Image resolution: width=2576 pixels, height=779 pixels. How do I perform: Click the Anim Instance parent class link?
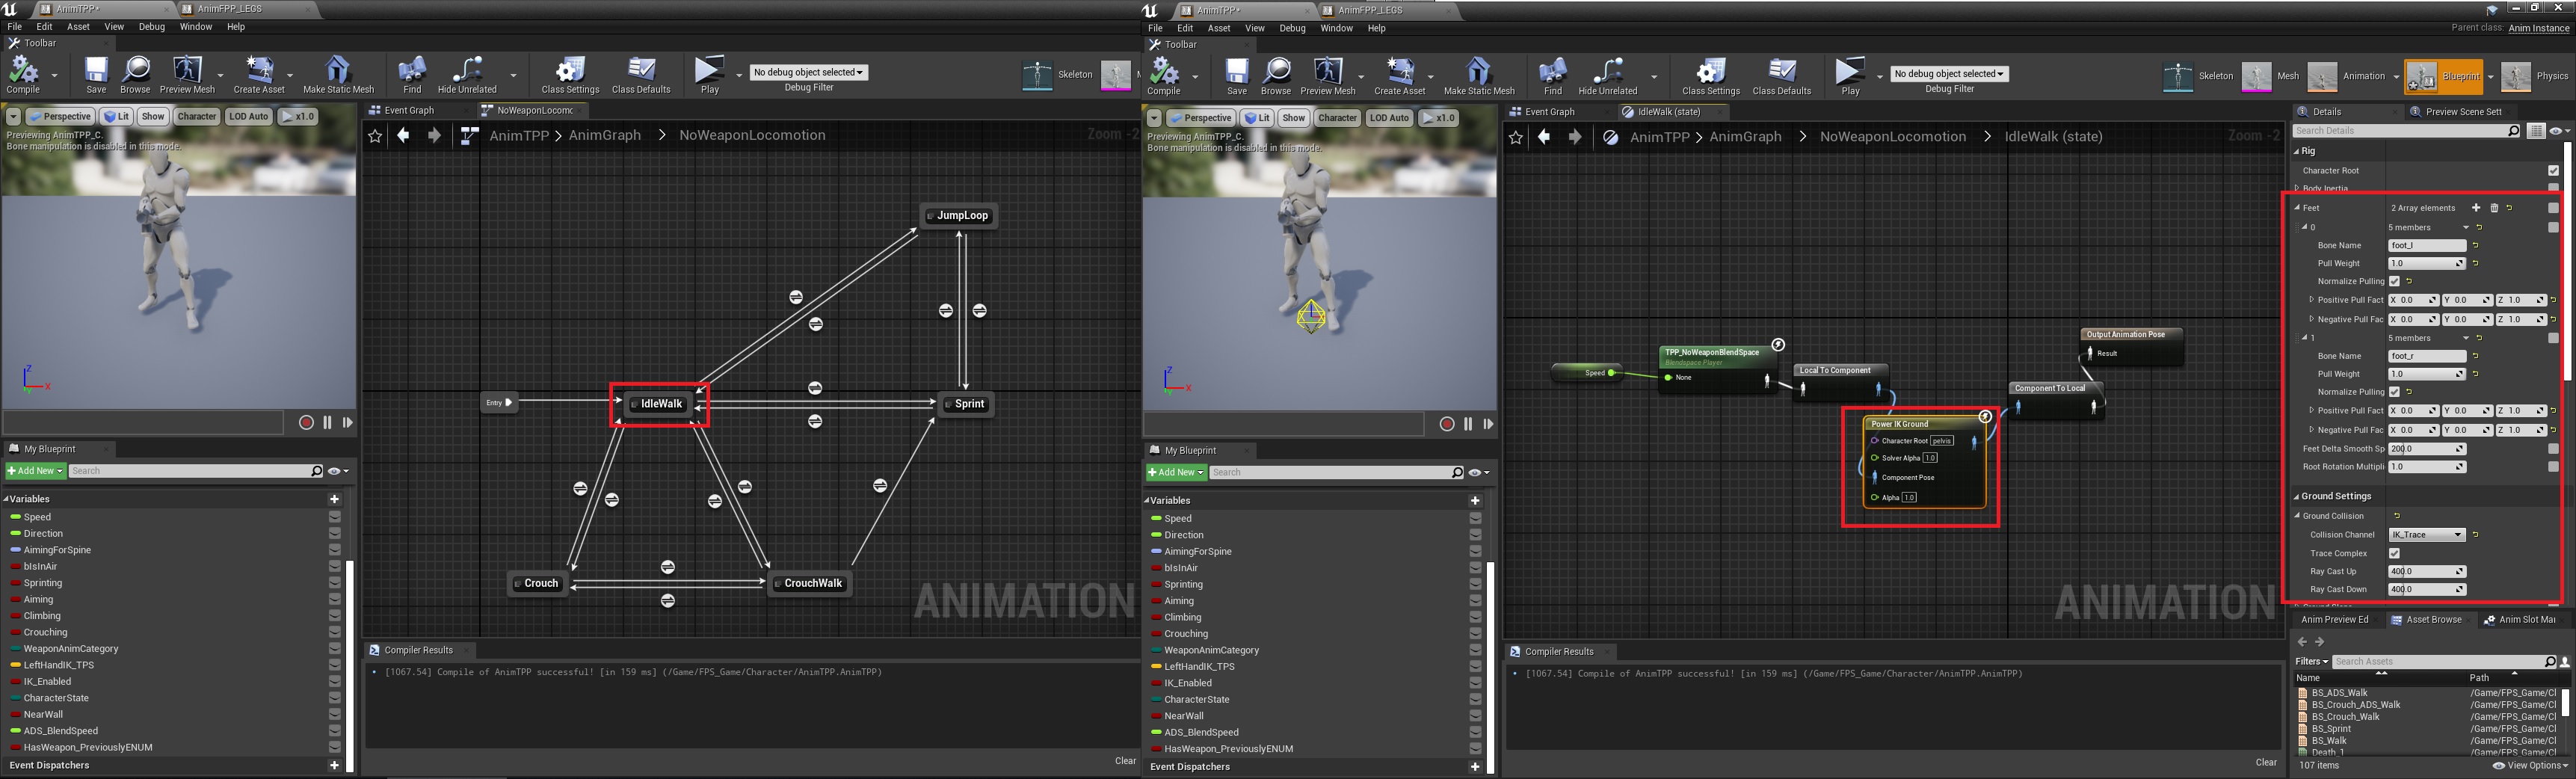[x=2538, y=28]
